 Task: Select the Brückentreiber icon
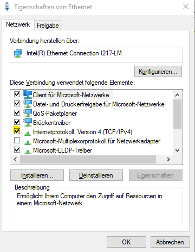[x=28, y=122]
